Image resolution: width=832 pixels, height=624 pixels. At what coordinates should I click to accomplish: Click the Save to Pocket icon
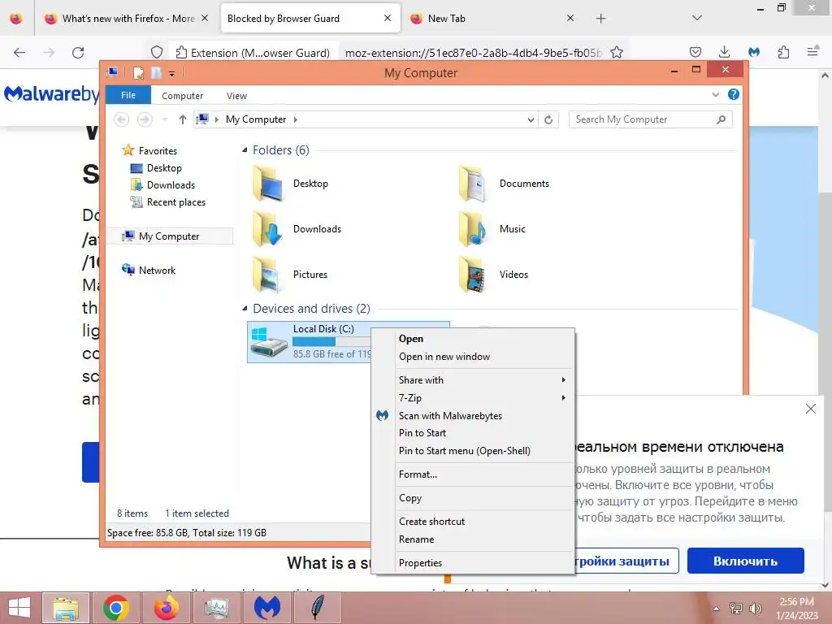695,52
